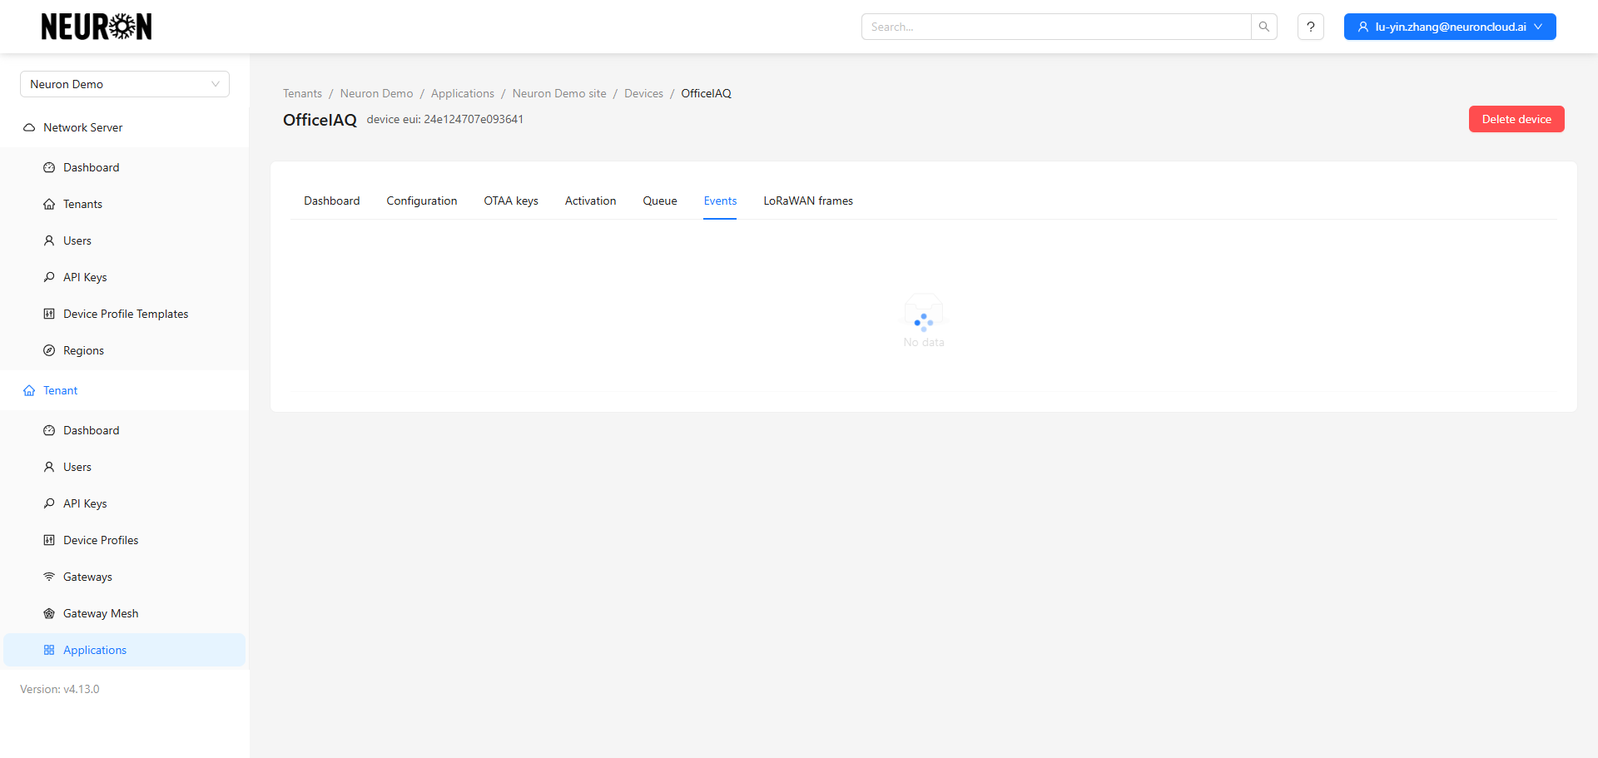
Task: Click the Delete device button
Action: tap(1516, 119)
